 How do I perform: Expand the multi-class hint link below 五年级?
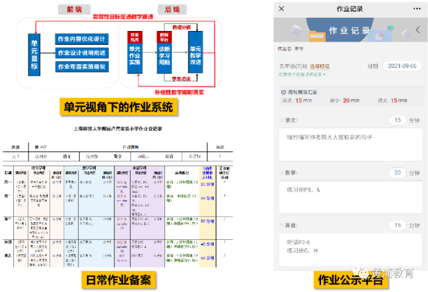302,74
